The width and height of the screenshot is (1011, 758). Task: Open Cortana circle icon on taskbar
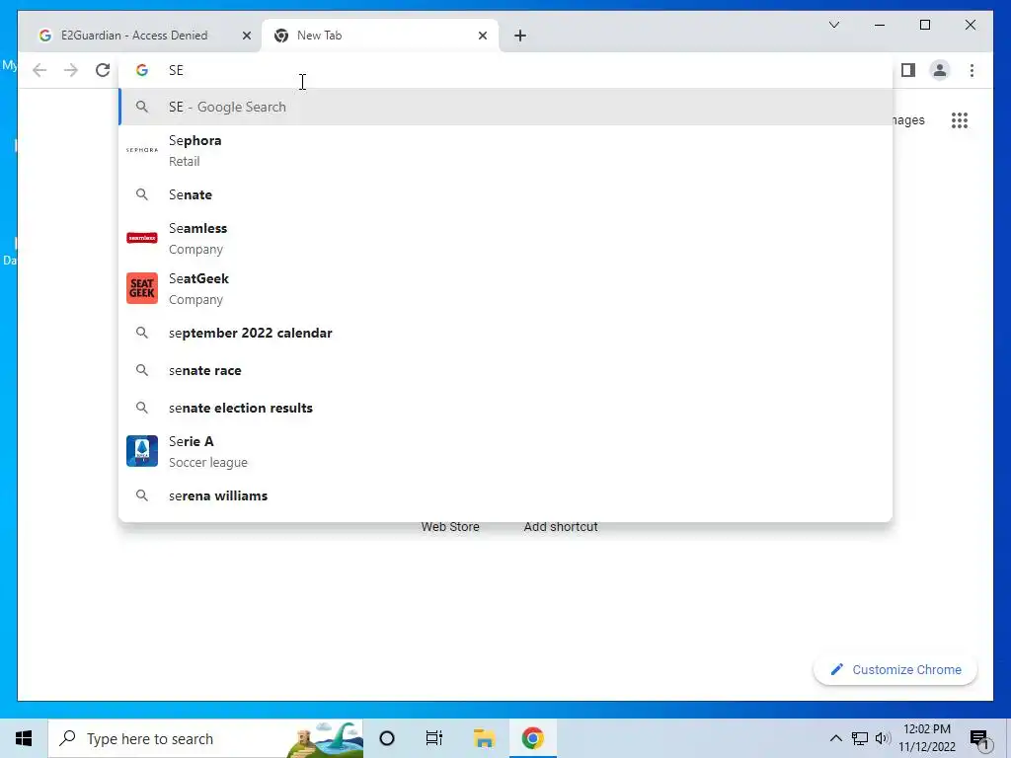(387, 738)
